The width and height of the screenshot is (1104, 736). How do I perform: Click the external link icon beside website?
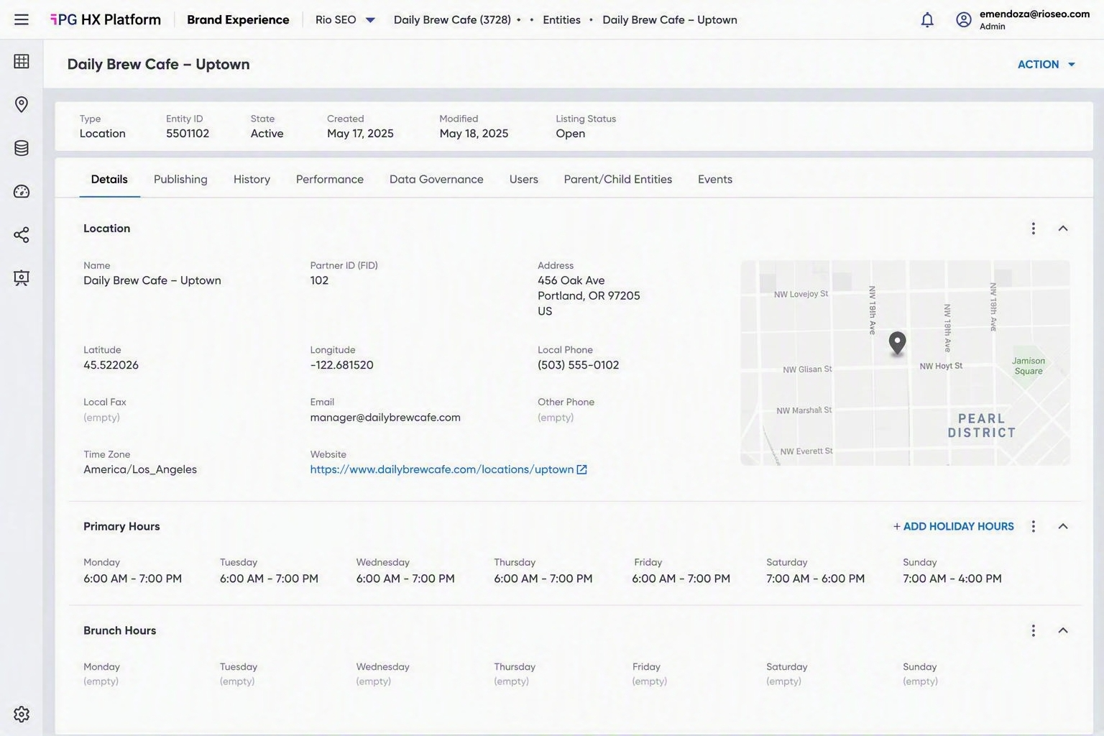tap(582, 469)
